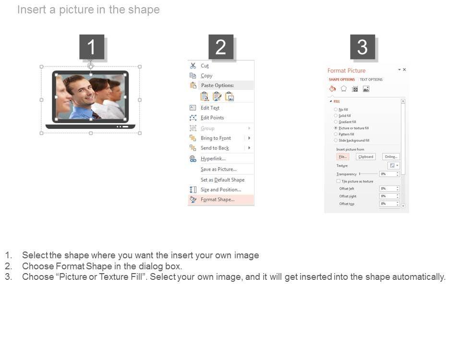Select the Picture icon in Format Picture
The image size is (461, 345).
(366, 89)
